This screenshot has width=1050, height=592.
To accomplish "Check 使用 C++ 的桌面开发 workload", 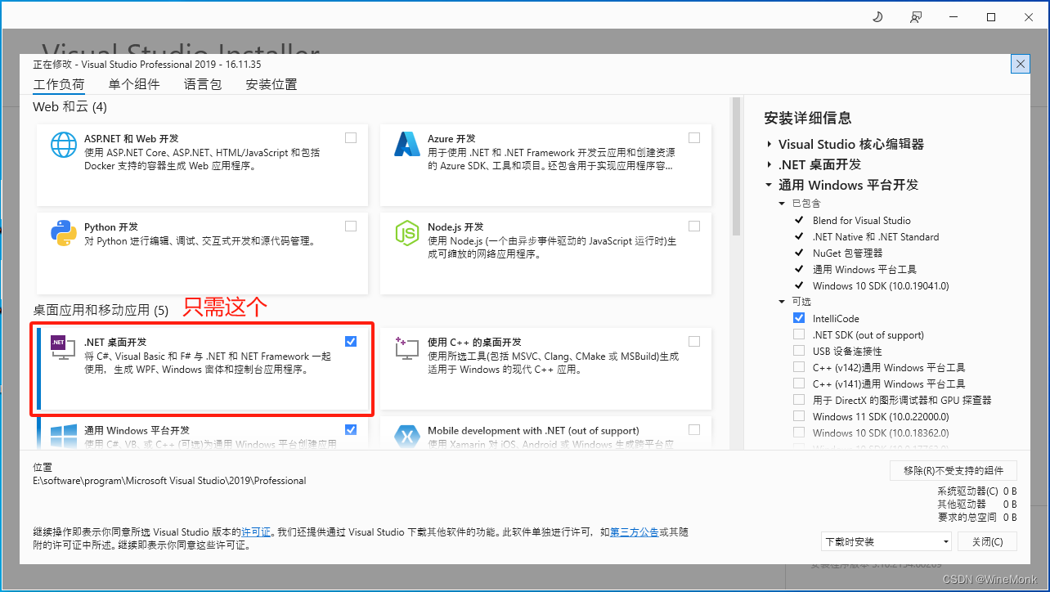I will point(694,342).
